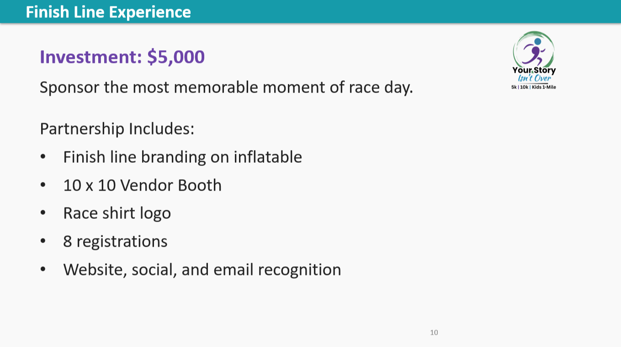Select bullet dot before "Race shirt logo"

[x=43, y=213]
